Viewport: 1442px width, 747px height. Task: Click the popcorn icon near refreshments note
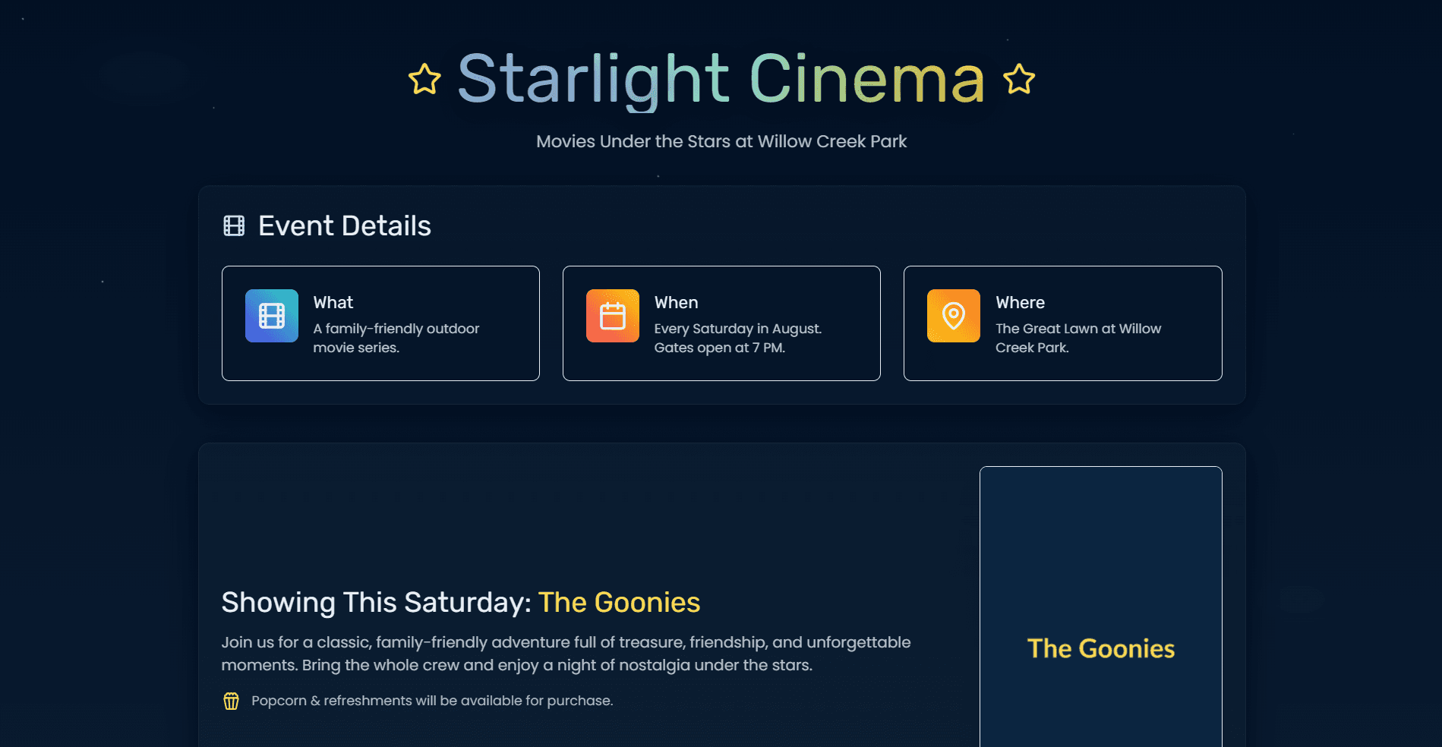coord(232,701)
